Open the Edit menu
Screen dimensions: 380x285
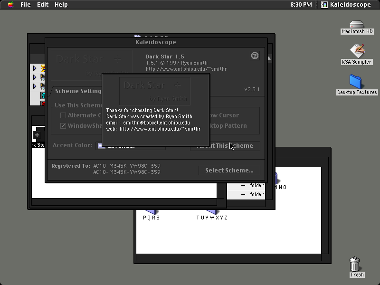tap(43, 5)
